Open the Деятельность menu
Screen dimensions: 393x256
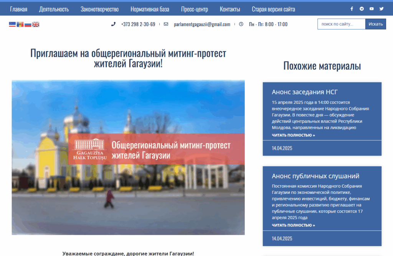coord(54,9)
